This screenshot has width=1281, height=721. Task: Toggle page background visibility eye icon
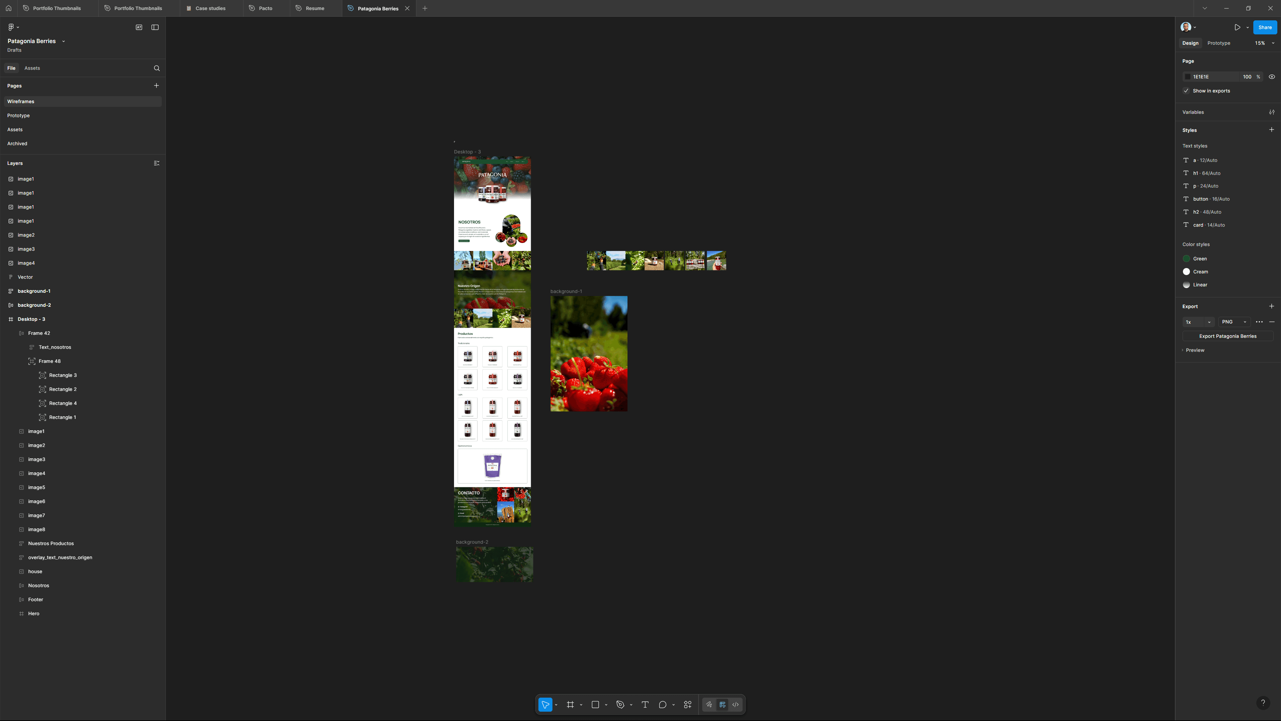1272,77
